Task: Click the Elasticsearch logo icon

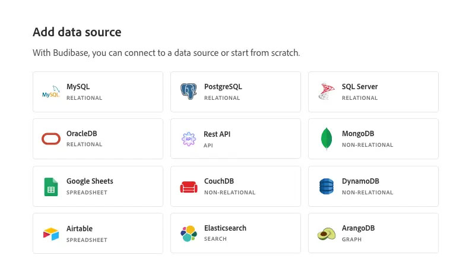Action: pos(189,233)
